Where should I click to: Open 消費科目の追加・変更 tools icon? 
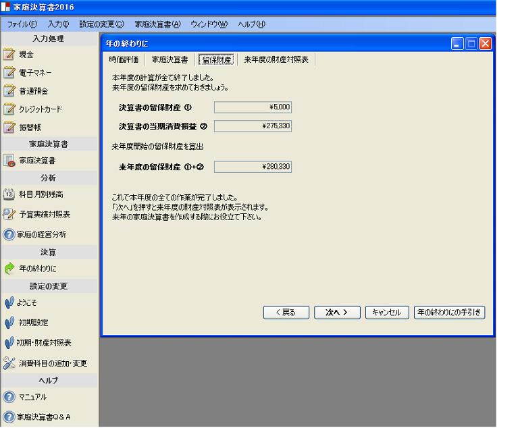(x=9, y=363)
